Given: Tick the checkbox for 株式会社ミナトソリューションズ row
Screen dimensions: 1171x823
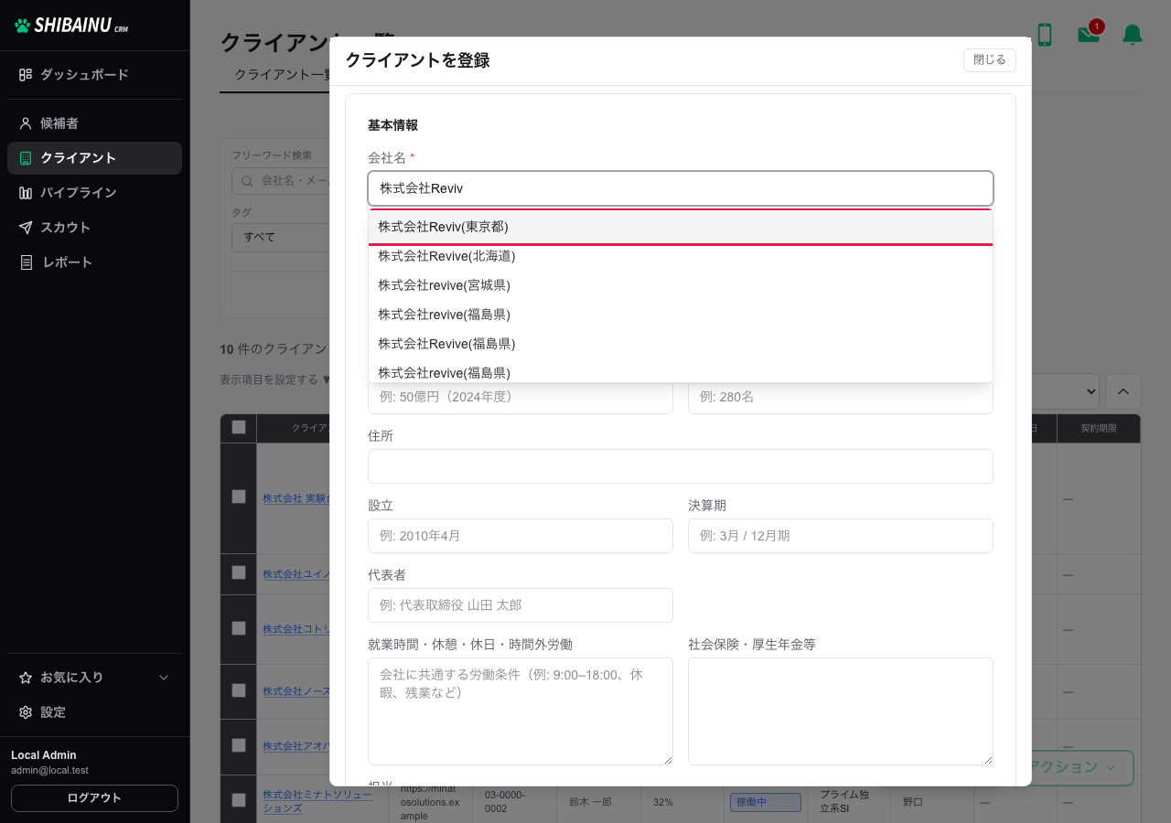Looking at the screenshot, I should [x=239, y=800].
